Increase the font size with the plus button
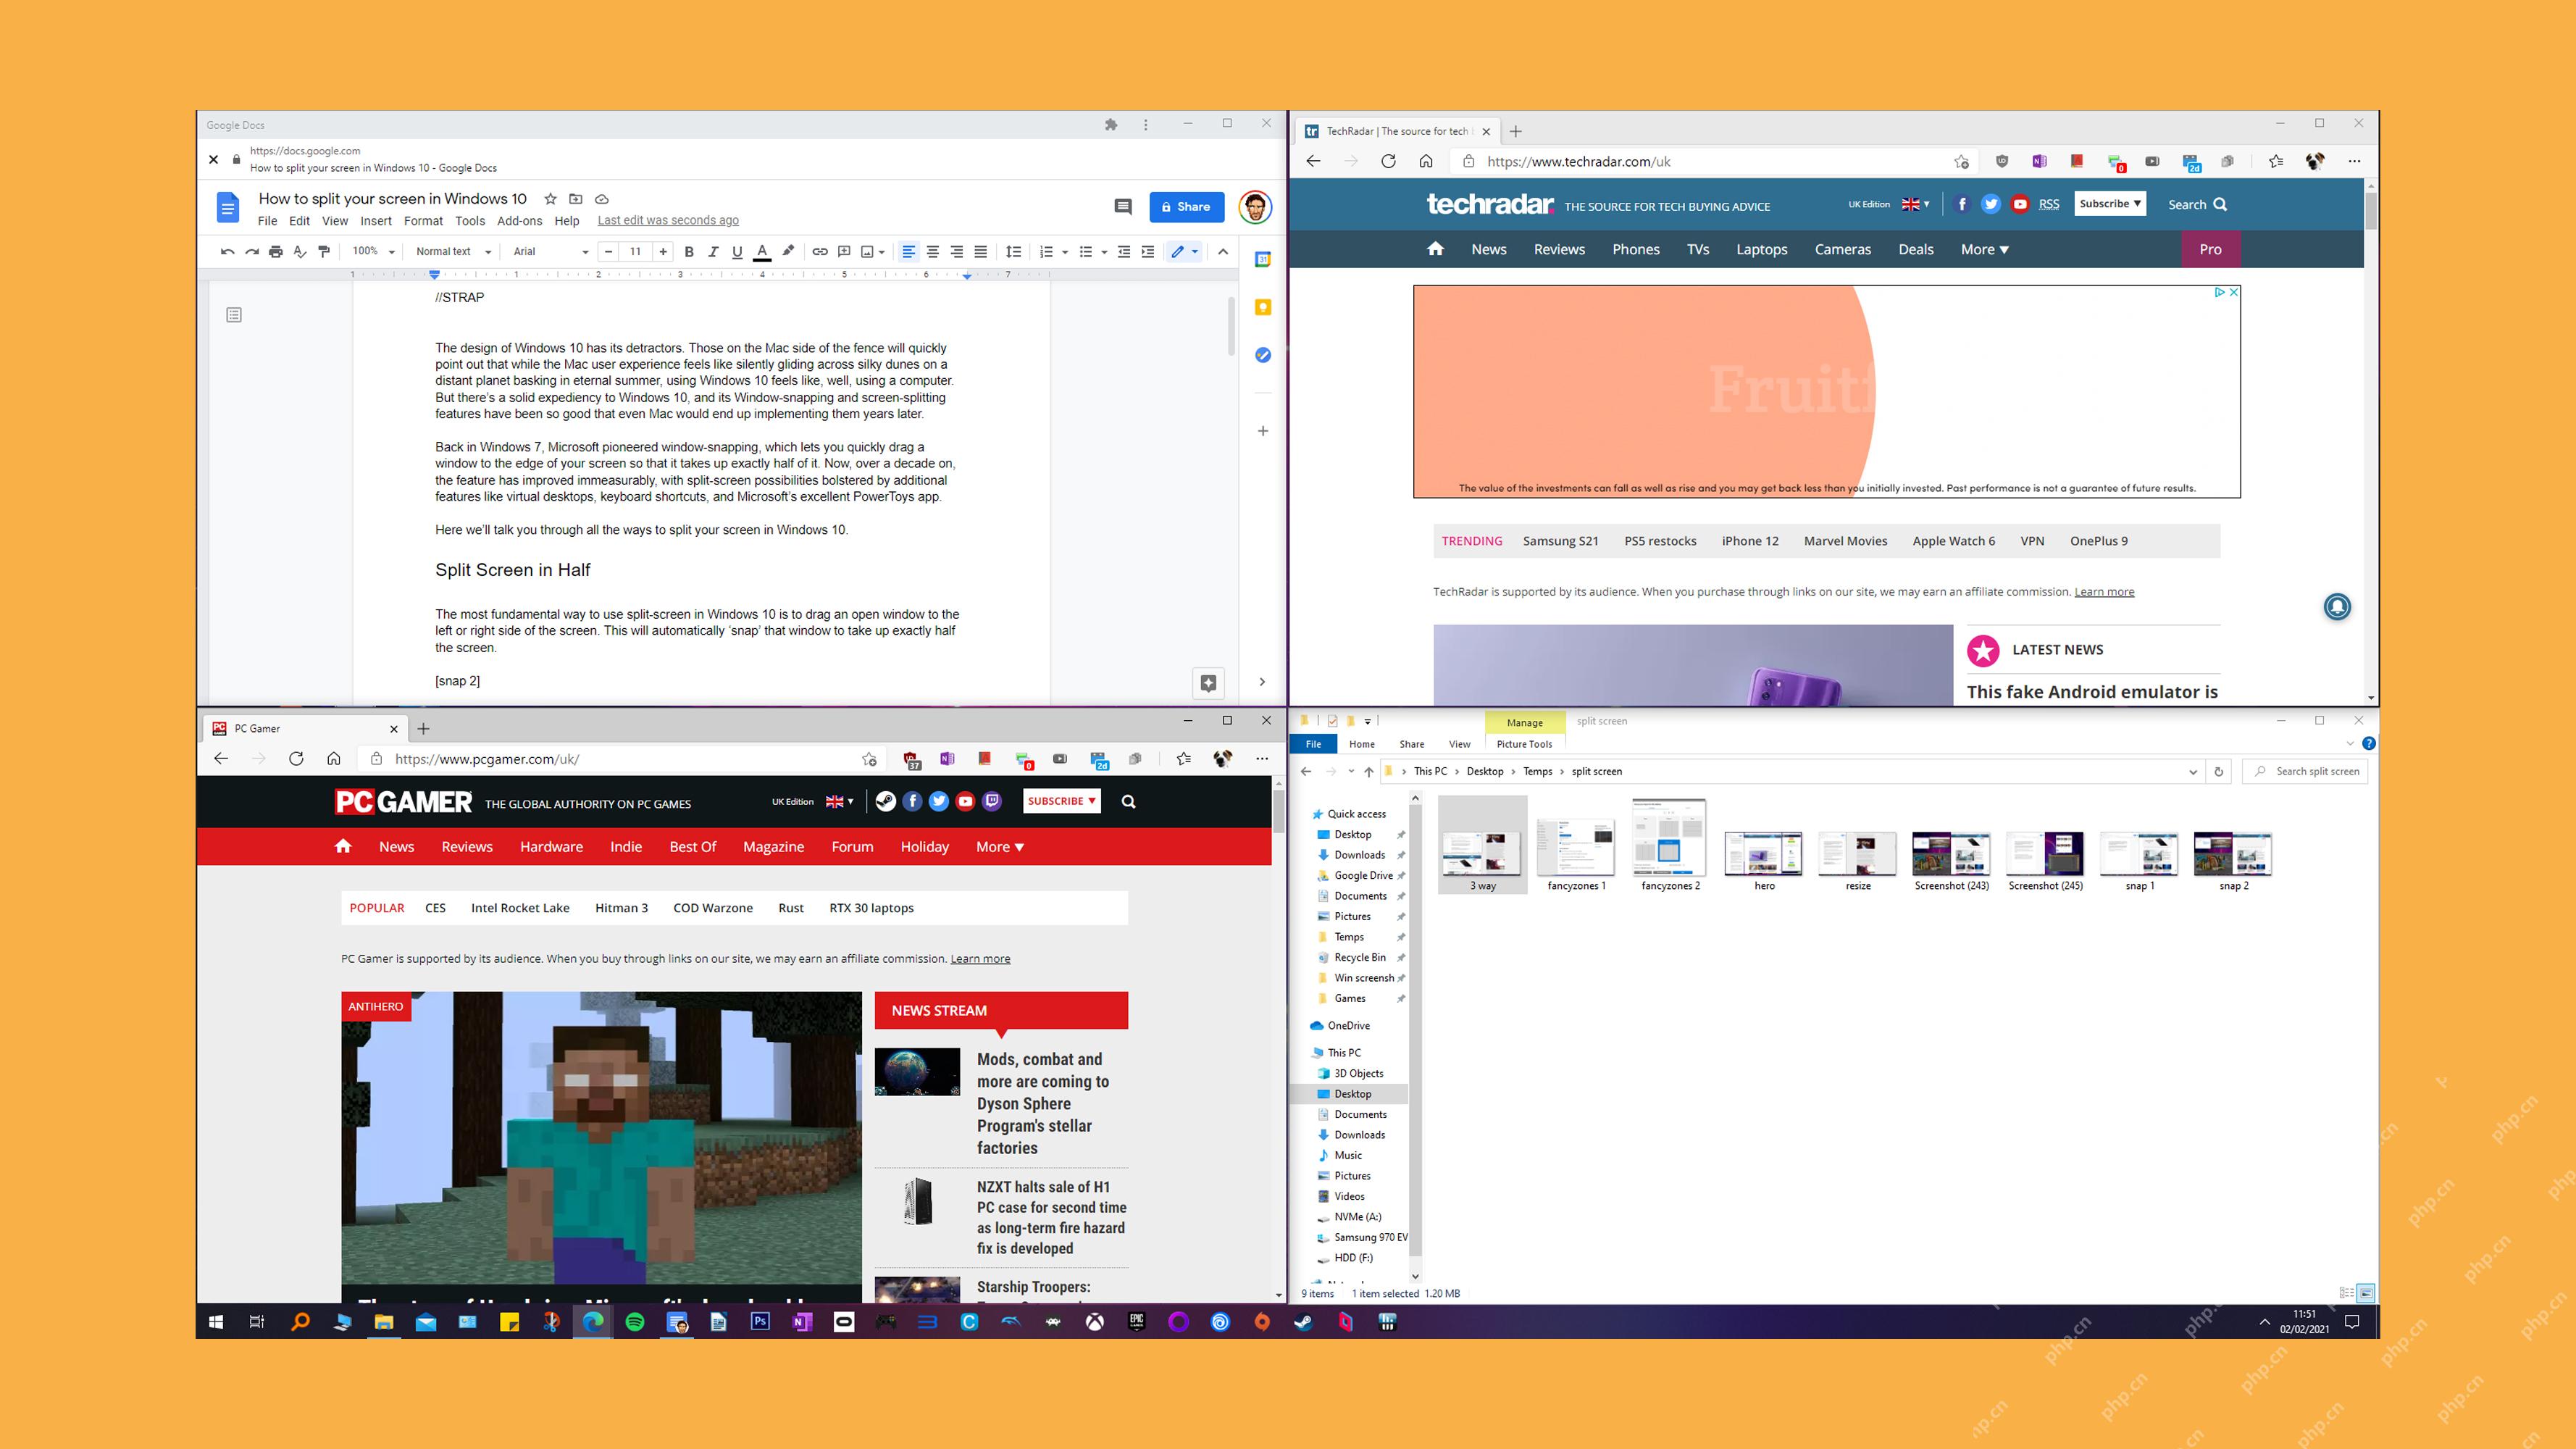 663,252
